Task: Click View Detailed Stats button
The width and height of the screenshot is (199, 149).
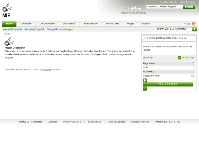Action: tap(168, 84)
